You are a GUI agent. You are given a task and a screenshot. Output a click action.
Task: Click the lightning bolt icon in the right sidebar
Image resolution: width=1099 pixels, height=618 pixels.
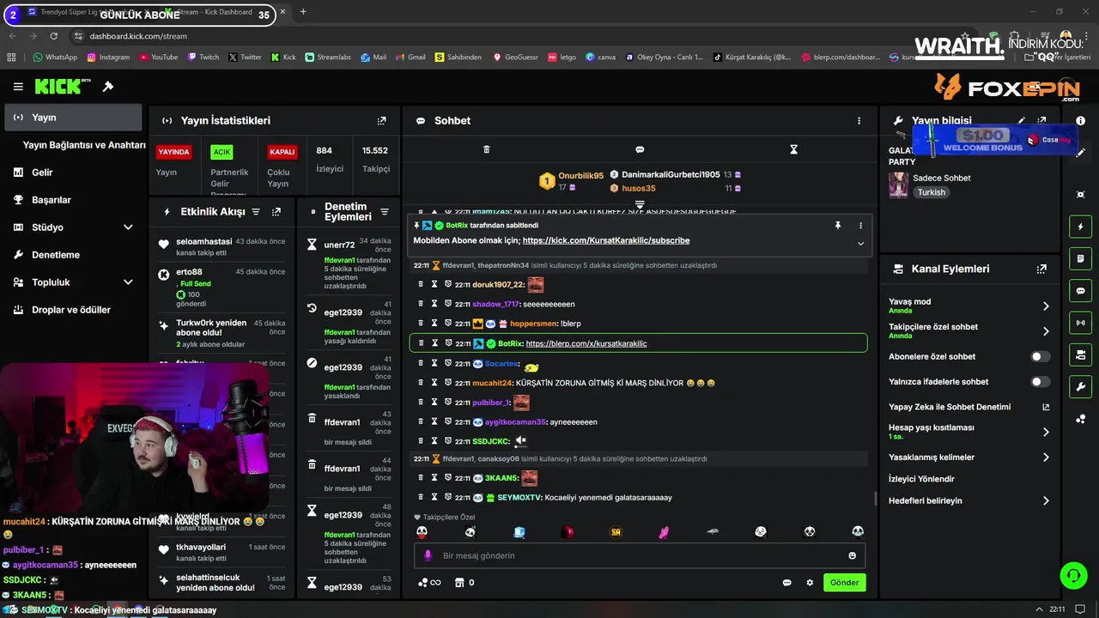point(1080,227)
